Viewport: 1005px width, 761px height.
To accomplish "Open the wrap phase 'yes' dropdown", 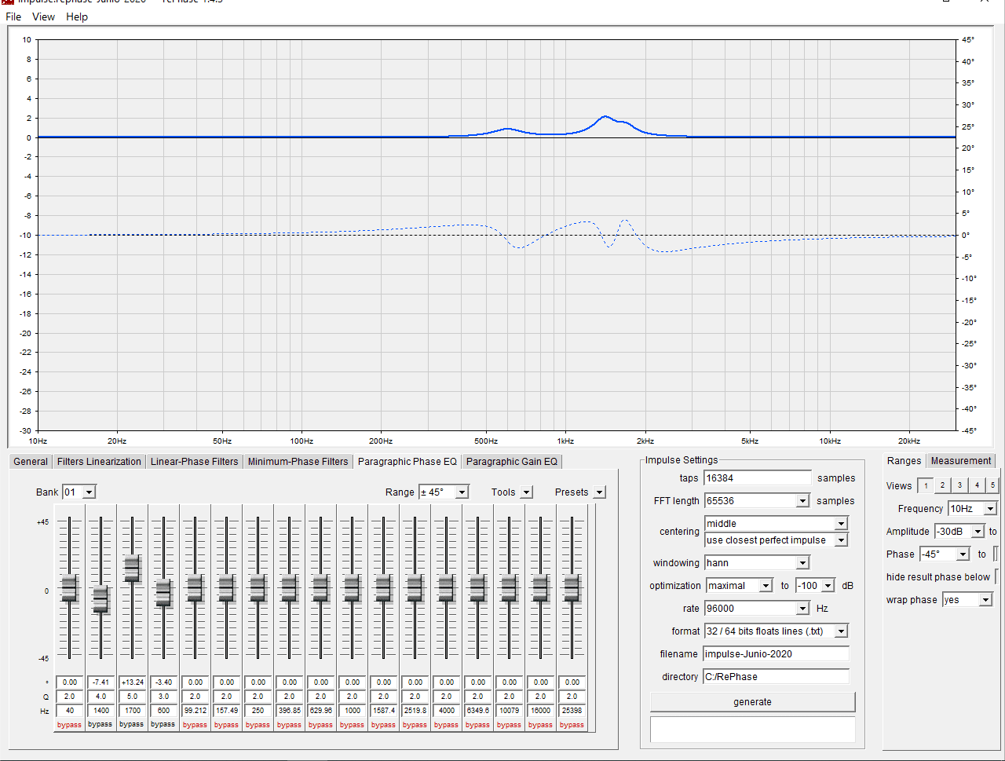I will click(985, 600).
